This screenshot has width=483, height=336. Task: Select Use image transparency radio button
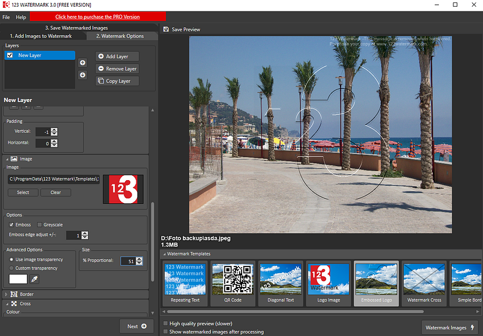click(x=11, y=259)
